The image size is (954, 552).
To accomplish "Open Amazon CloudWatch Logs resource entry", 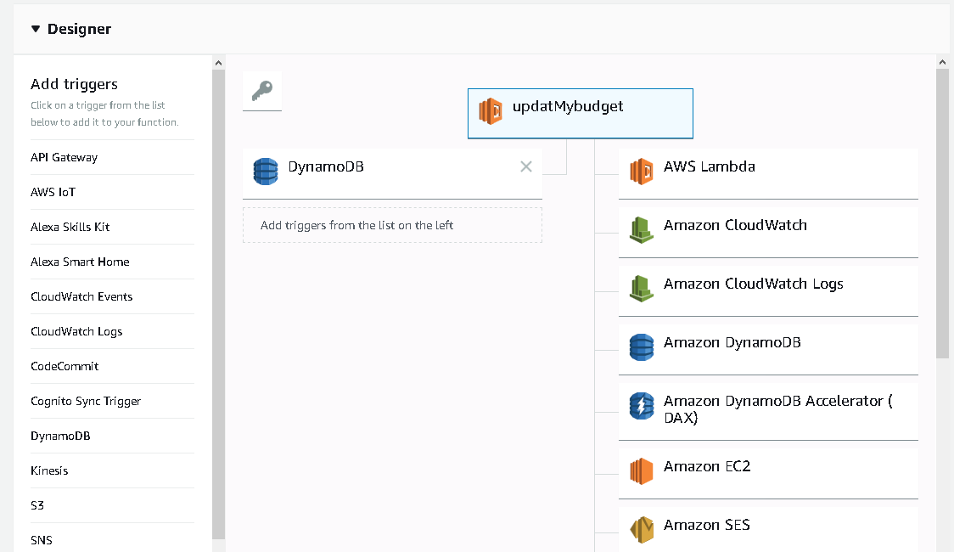I will [x=768, y=291].
